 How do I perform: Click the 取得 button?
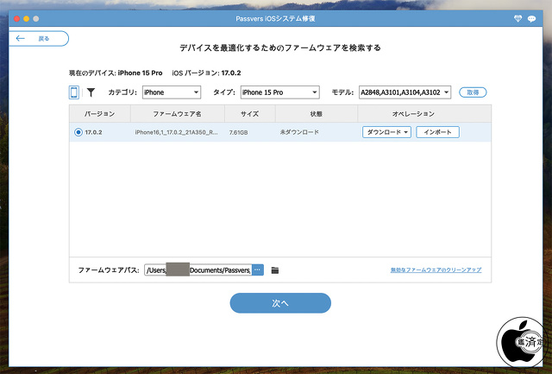[473, 92]
